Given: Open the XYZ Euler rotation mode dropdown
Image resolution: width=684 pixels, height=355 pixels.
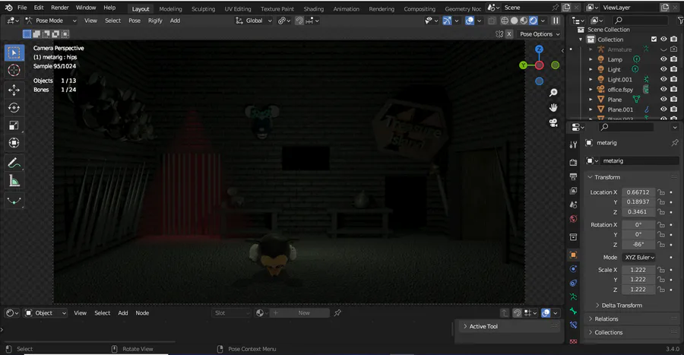Looking at the screenshot, I should point(639,257).
